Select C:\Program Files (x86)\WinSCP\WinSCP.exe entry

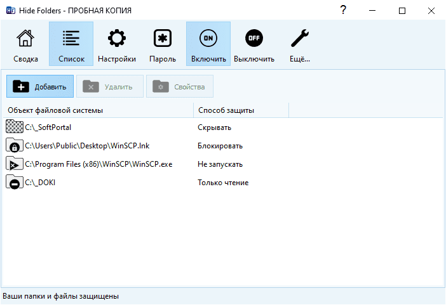[x=98, y=164]
